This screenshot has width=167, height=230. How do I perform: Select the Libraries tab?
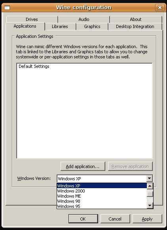[x=60, y=26]
